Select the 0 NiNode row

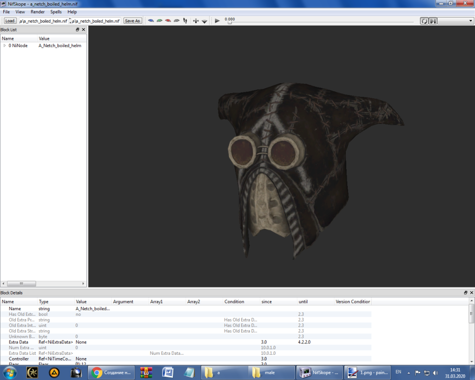43,46
